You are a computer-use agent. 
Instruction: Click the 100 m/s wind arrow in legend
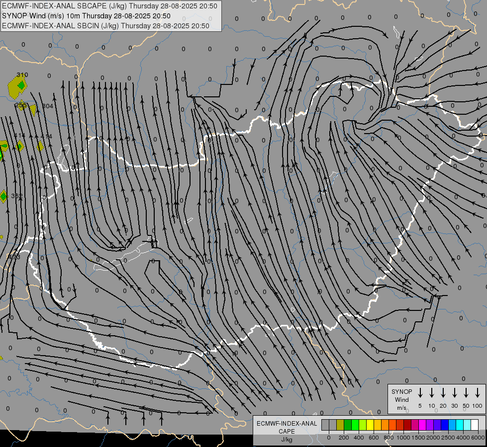[x=478, y=392]
